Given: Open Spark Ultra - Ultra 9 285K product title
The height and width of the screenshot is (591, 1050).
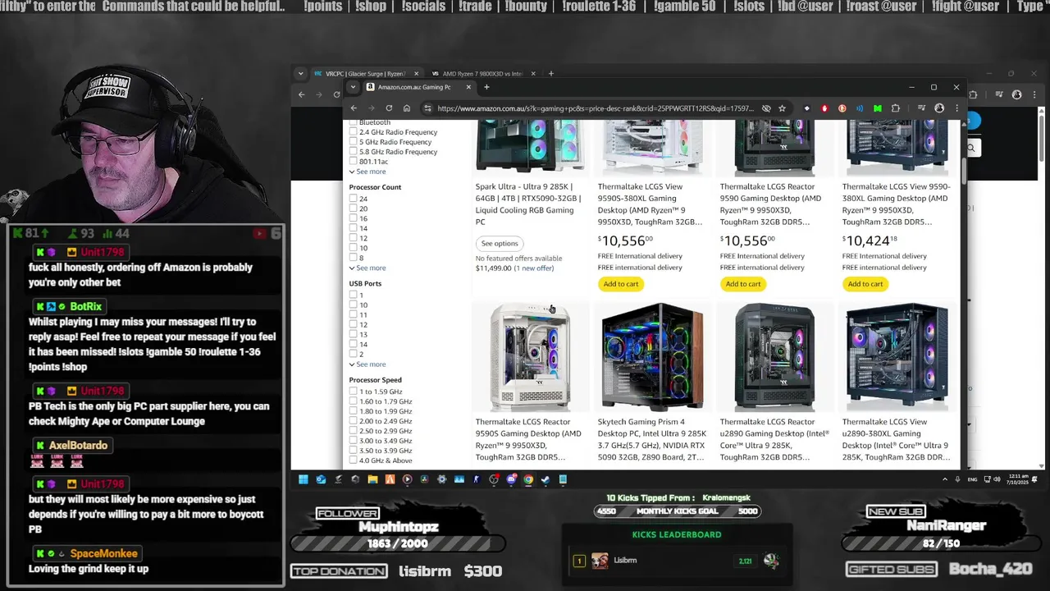Looking at the screenshot, I should pos(529,204).
